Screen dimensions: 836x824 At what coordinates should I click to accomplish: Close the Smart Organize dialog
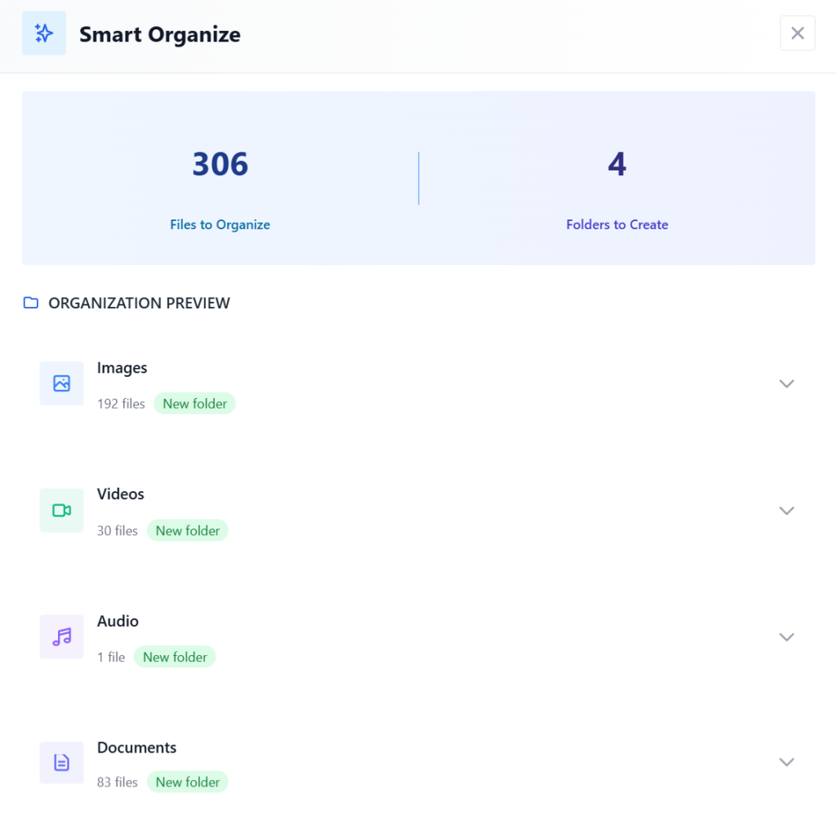[x=798, y=33]
